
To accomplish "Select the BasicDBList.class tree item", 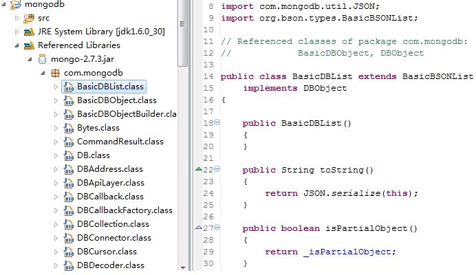I will (104, 87).
